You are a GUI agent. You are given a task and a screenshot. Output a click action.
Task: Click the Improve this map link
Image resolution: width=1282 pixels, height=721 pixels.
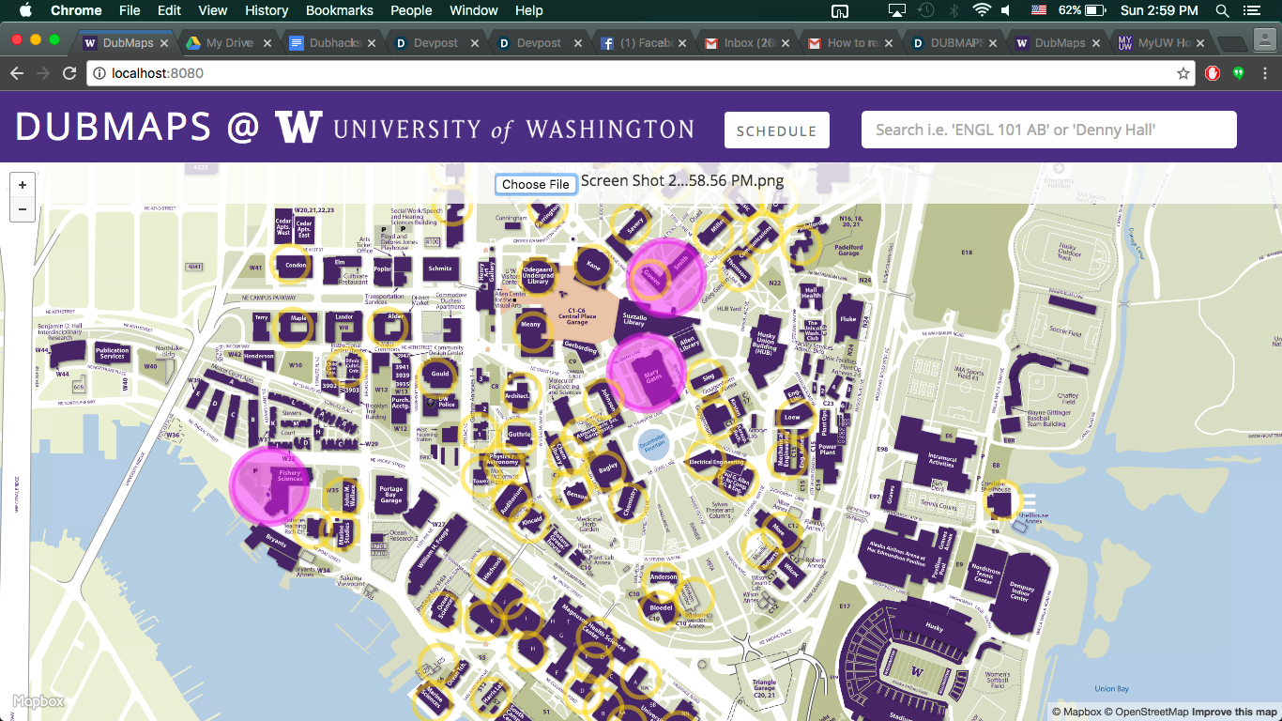(x=1234, y=712)
